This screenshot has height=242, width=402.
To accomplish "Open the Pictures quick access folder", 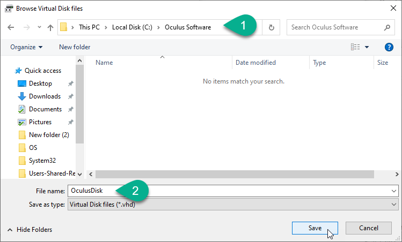I will tap(40, 122).
